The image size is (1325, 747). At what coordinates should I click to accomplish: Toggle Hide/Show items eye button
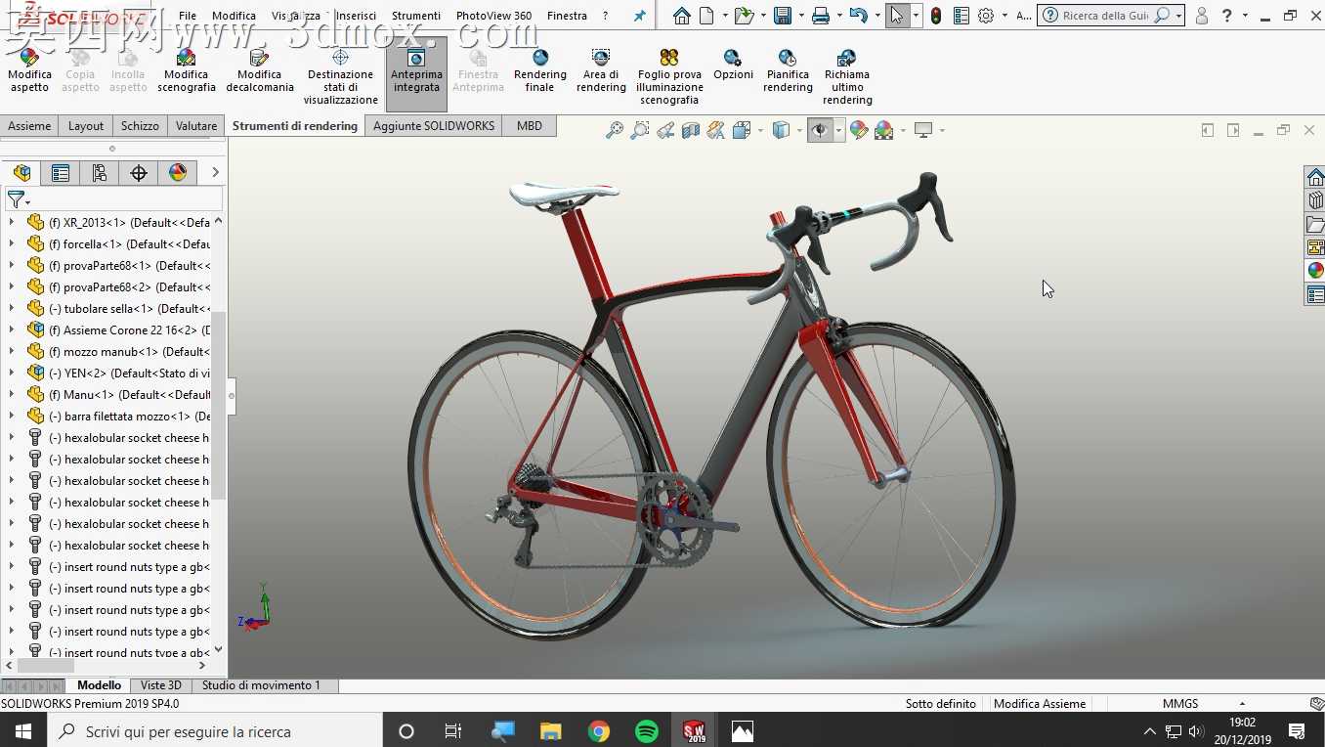click(820, 130)
